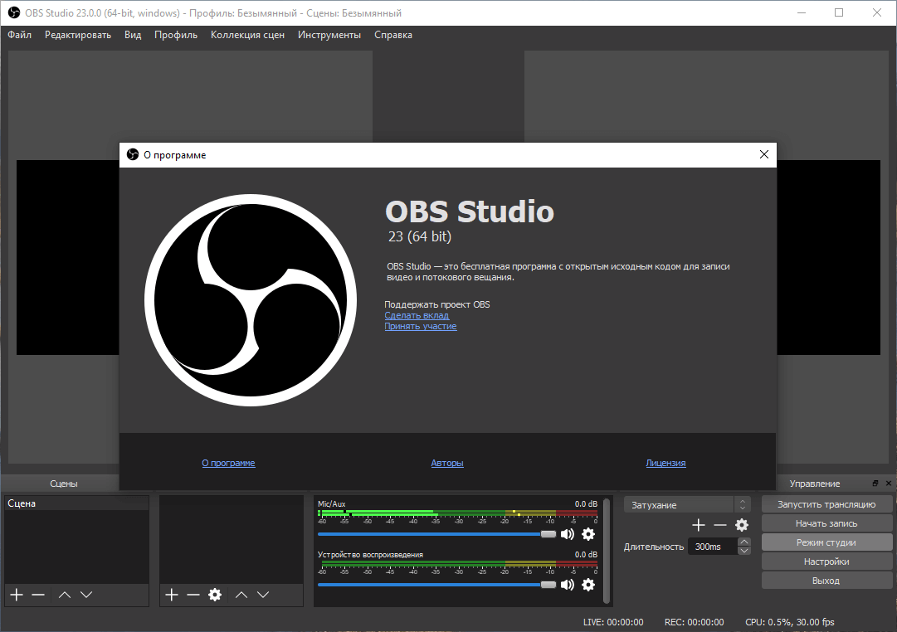The image size is (897, 632).
Task: Add a new scene with the plus icon
Action: 15,595
